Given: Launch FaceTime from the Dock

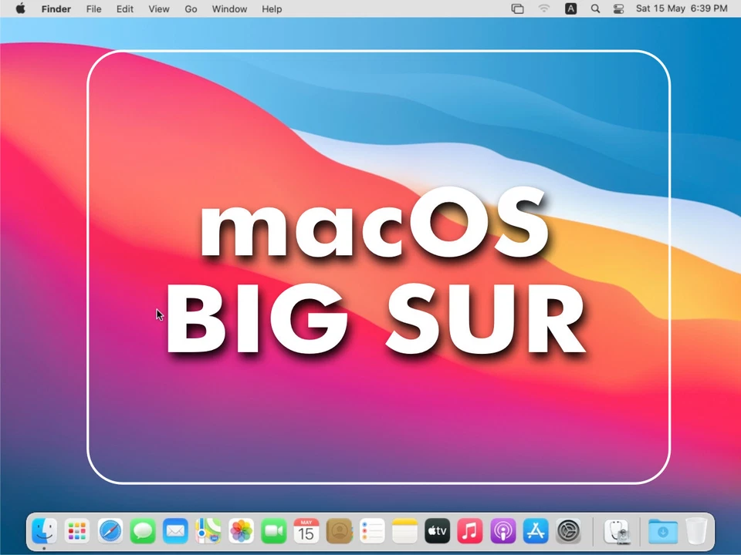Looking at the screenshot, I should pyautogui.click(x=273, y=531).
